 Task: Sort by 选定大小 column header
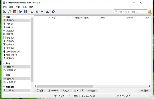75,18
